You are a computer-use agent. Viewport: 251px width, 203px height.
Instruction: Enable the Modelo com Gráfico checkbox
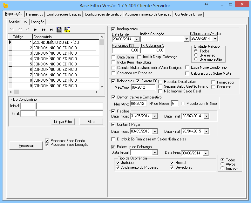183,104
